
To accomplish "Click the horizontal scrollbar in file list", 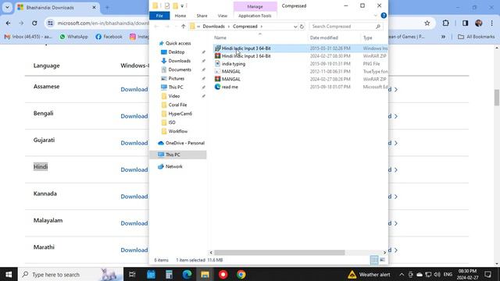I will point(279,252).
